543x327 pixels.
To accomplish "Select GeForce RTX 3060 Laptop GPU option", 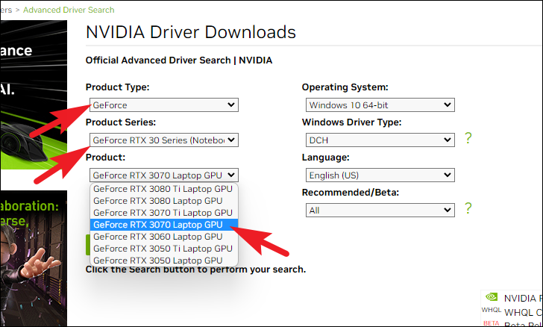I will (164, 237).
